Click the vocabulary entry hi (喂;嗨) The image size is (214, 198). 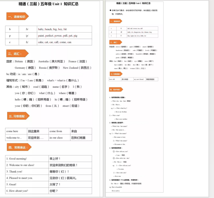(71, 99)
